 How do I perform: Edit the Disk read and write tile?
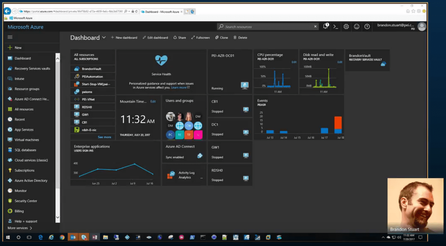coord(340,62)
